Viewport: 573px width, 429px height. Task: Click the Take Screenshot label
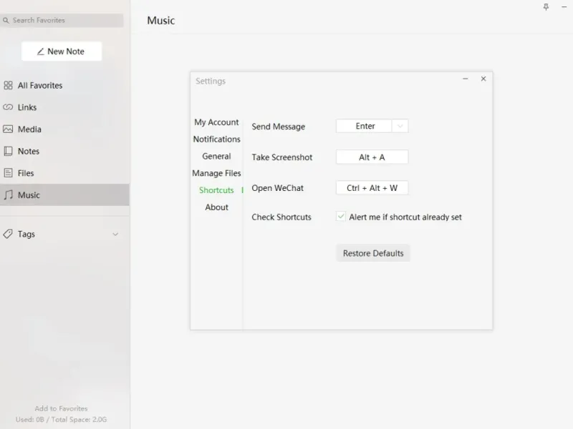[x=281, y=157]
